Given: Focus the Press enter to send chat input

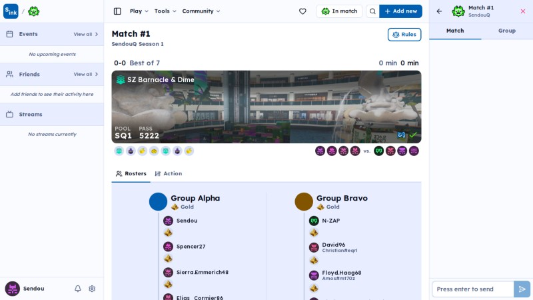Looking at the screenshot, I should [x=473, y=289].
